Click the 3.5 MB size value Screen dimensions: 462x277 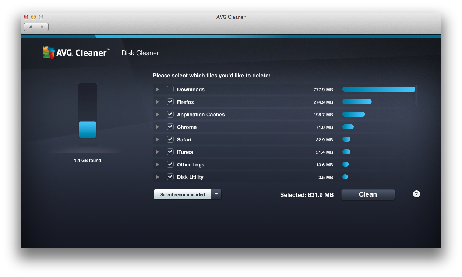326,178
